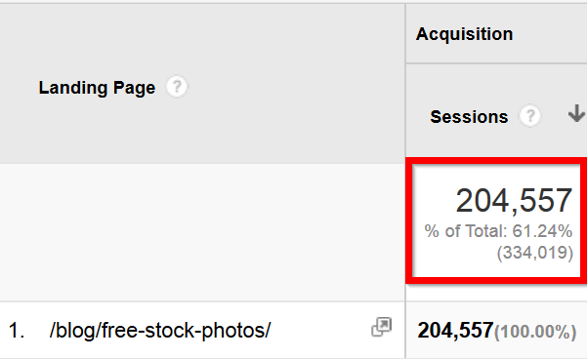Viewport: 587px width, 359px height.
Task: Click empty header space below the Sessions label
Action: [496, 142]
